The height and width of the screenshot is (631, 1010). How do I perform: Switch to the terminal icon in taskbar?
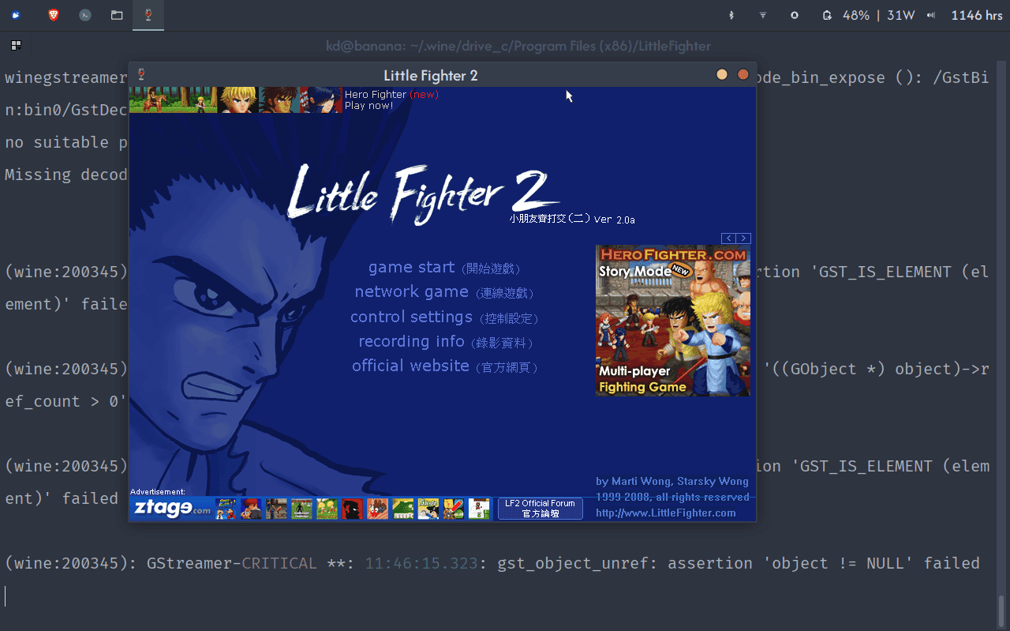point(85,15)
